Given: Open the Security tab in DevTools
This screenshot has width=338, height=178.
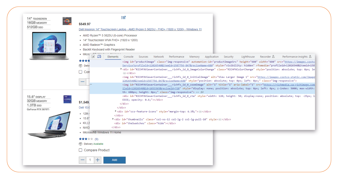Looking at the screenshot, I should click(x=229, y=57).
